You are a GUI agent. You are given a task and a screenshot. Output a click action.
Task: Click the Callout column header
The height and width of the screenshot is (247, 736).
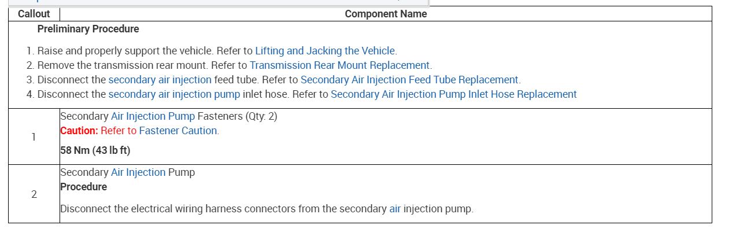tap(34, 14)
